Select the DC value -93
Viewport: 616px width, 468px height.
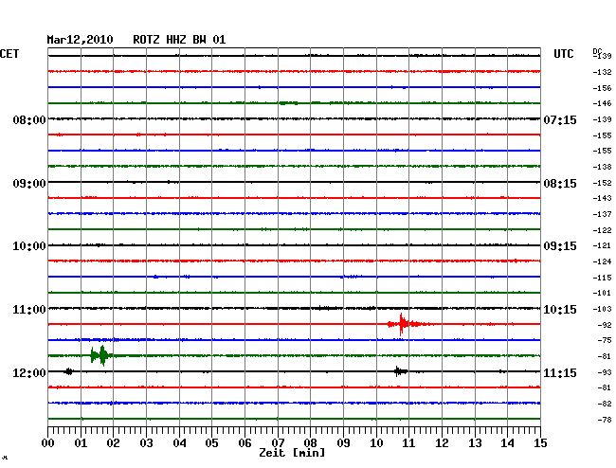click(x=605, y=372)
